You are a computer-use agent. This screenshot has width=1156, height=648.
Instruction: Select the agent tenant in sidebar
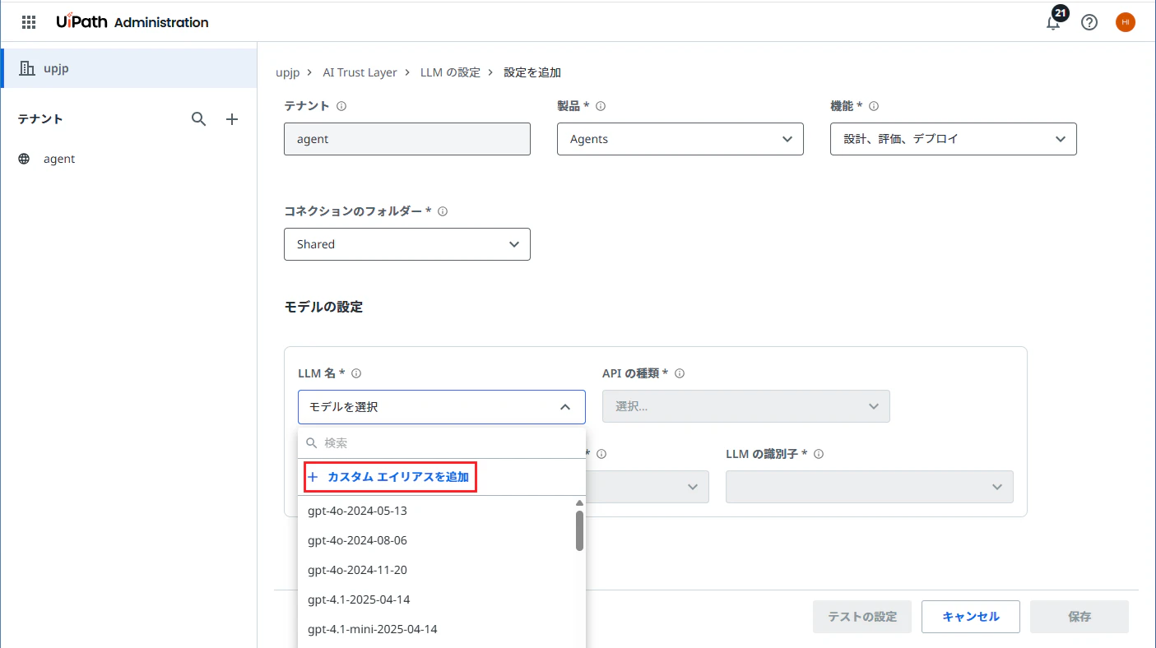pos(128,159)
